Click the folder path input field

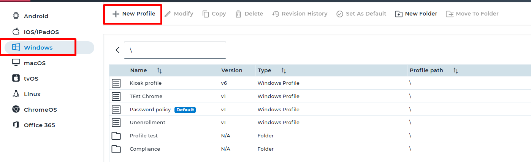175,50
